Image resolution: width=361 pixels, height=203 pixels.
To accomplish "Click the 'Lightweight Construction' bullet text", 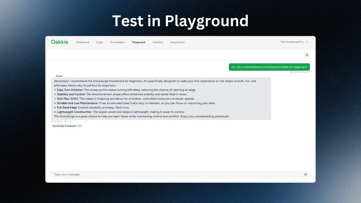I will pyautogui.click(x=74, y=112).
